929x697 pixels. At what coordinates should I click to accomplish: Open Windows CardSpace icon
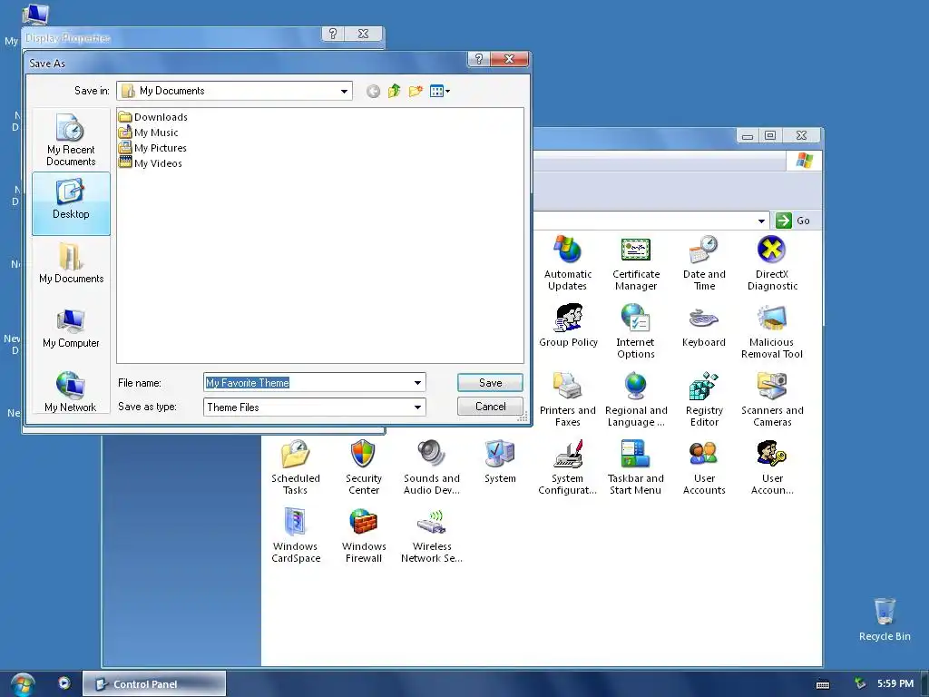click(x=295, y=535)
